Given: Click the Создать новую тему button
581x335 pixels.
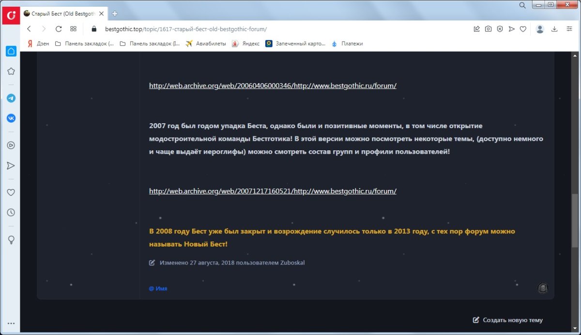Looking at the screenshot, I should (508, 320).
